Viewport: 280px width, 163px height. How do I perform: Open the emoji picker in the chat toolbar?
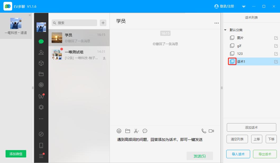point(119,131)
